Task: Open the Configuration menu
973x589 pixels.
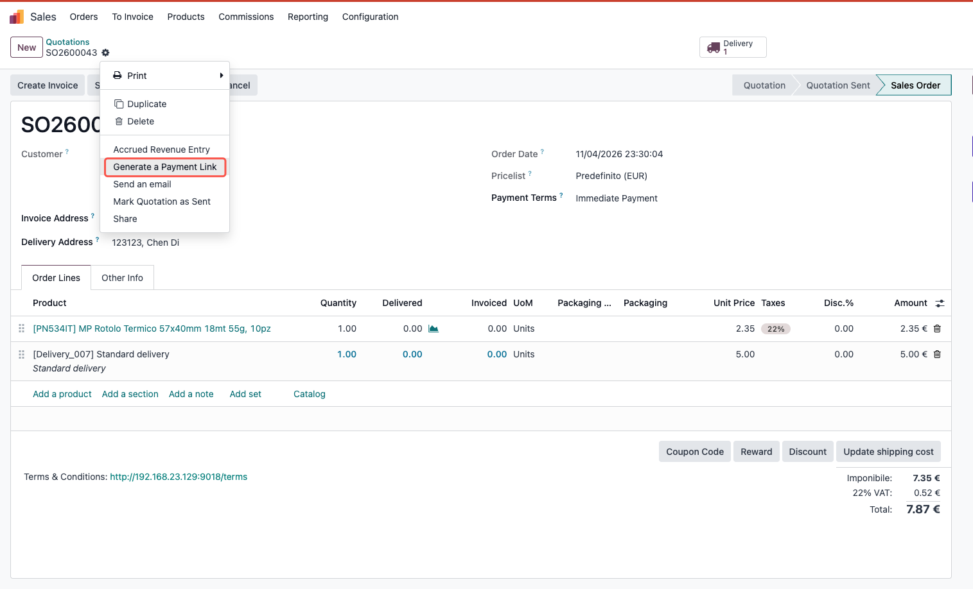Action: (370, 17)
